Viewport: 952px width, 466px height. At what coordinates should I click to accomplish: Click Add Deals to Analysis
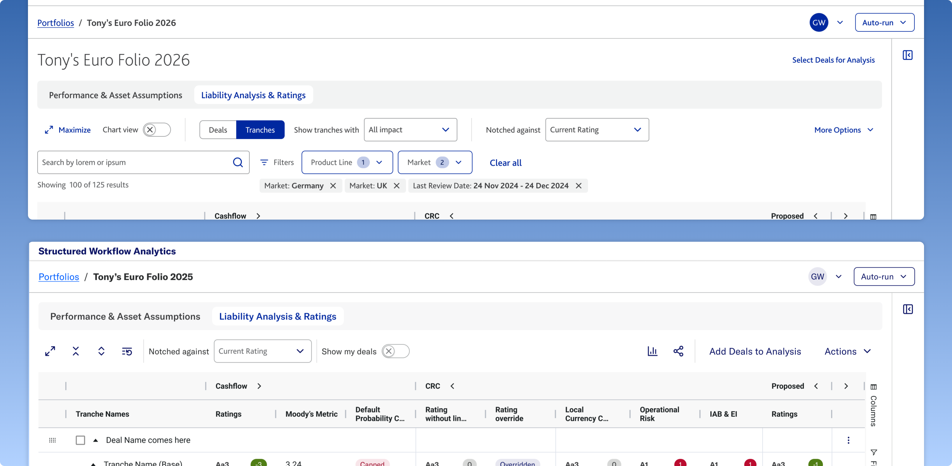point(755,352)
